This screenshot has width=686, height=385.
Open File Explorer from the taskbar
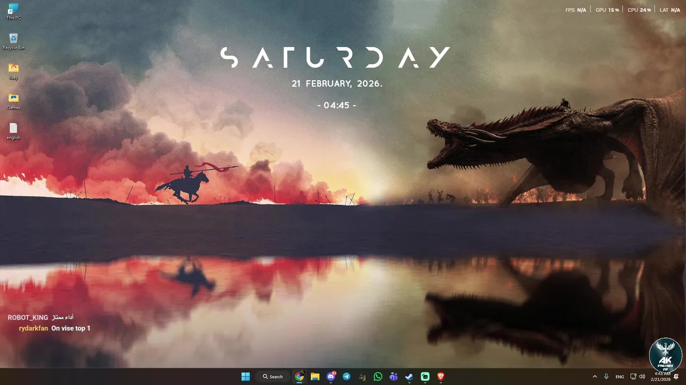[315, 376]
